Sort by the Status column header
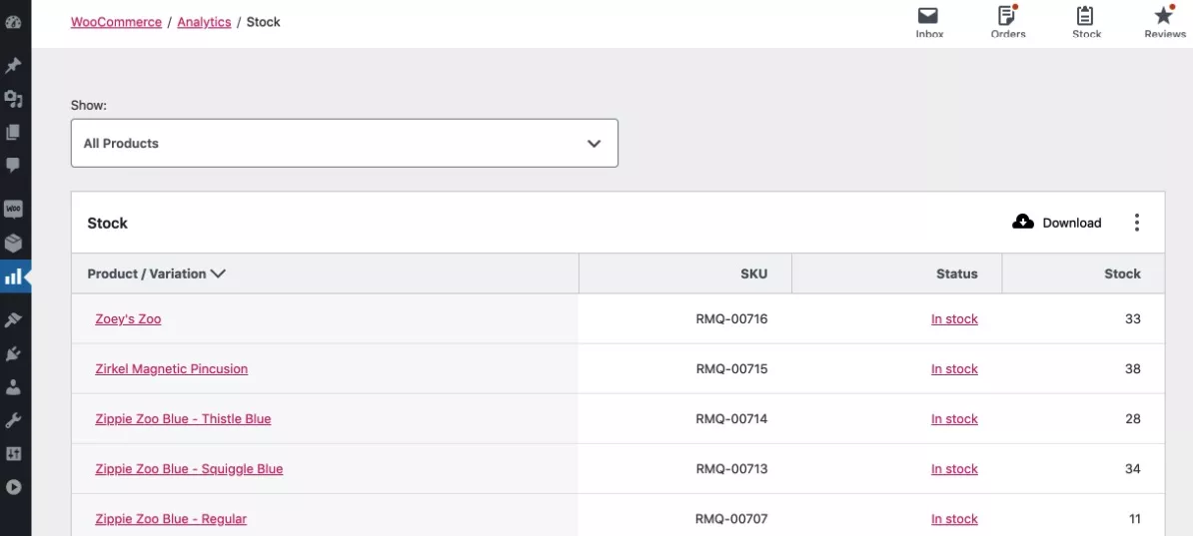 click(x=956, y=273)
